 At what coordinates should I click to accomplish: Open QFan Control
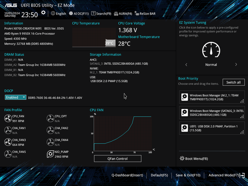point(118,158)
